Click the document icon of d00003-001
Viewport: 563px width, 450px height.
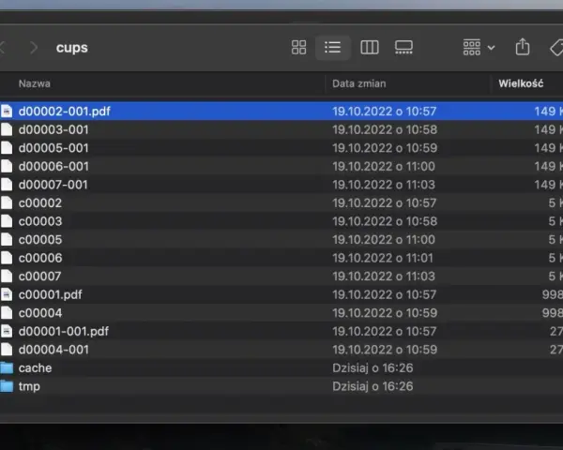pos(7,129)
